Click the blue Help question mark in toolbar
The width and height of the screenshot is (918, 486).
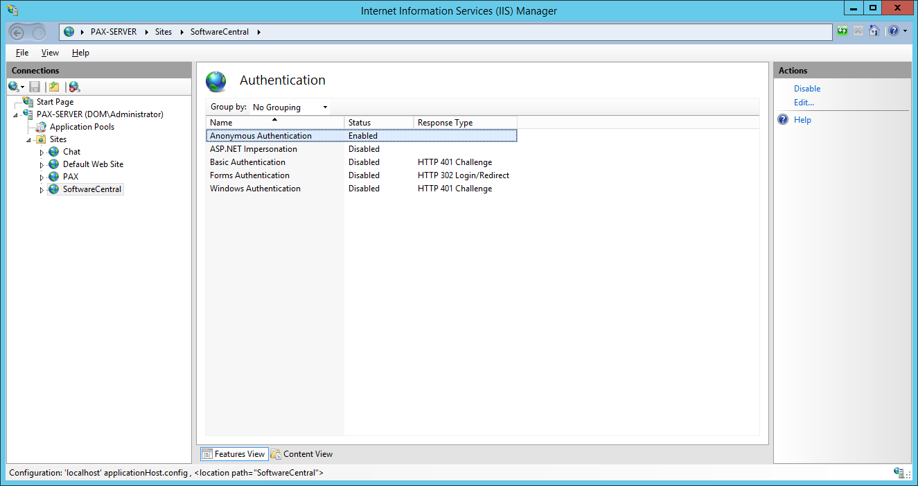click(x=894, y=31)
